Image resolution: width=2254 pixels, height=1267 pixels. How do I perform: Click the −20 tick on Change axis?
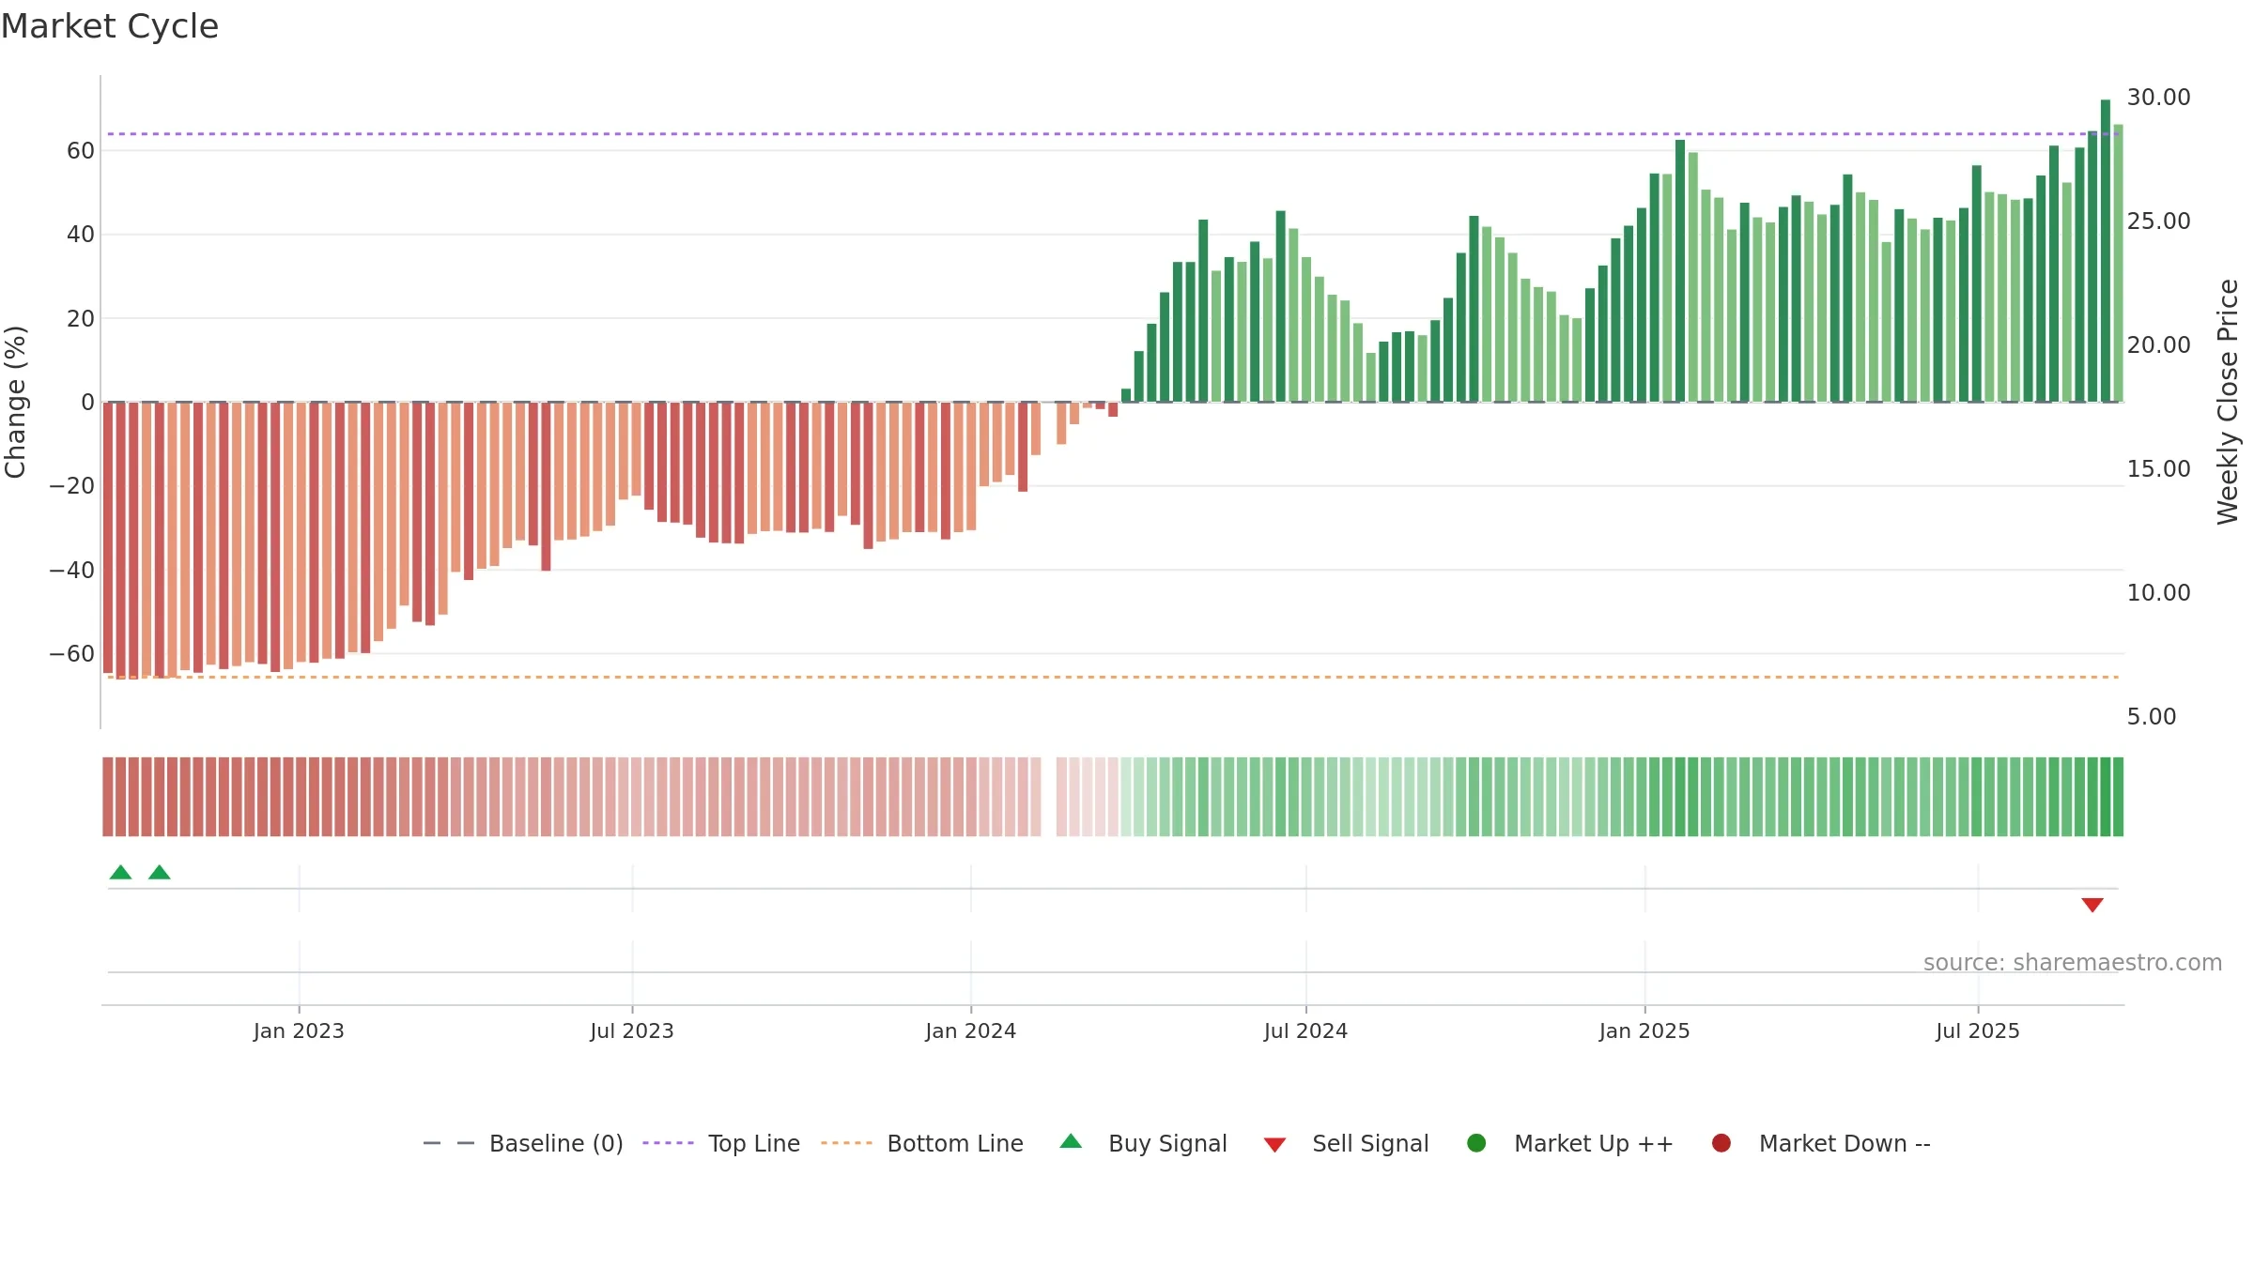coord(72,486)
